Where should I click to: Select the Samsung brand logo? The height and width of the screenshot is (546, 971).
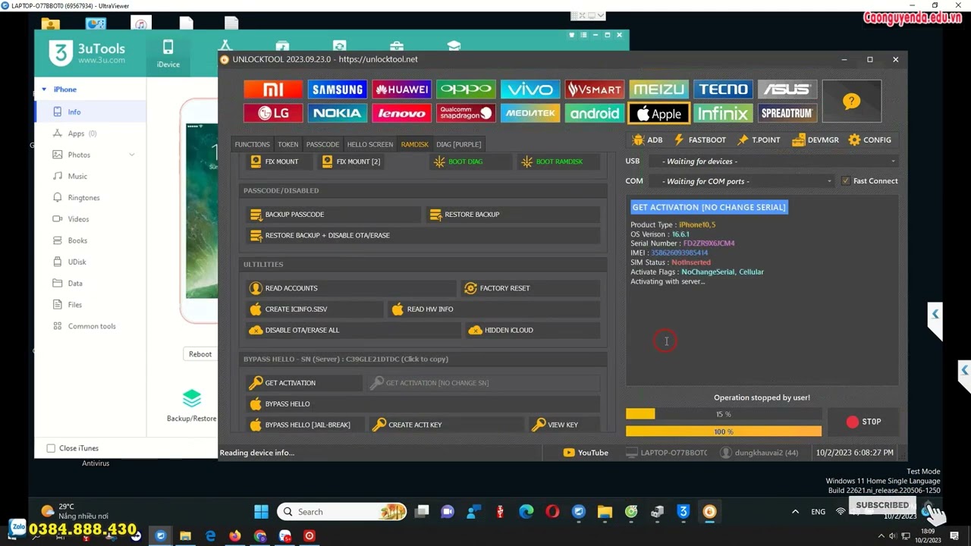(338, 89)
